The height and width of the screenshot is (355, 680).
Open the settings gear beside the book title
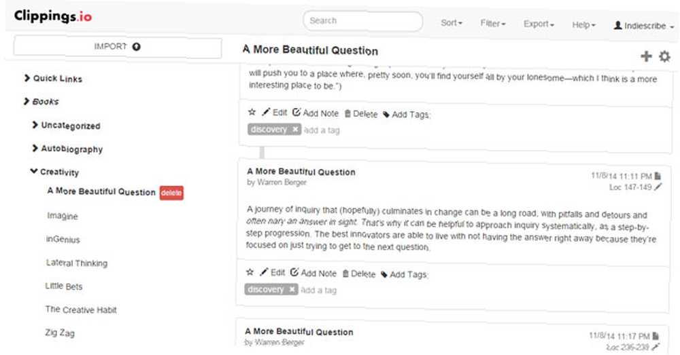click(664, 56)
